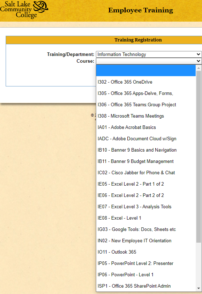Choose IC02 - Cisco Jabber for Phone & Chat
Image resolution: width=202 pixels, height=294 pixels.
[x=146, y=173]
